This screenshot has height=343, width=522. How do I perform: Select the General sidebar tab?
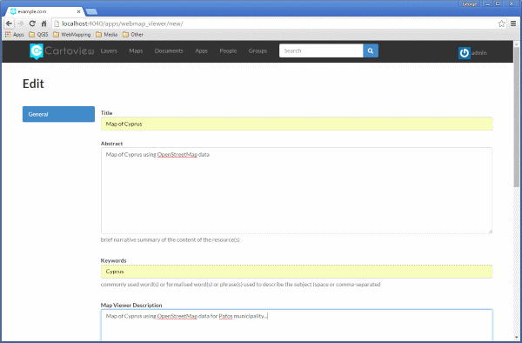[58, 114]
